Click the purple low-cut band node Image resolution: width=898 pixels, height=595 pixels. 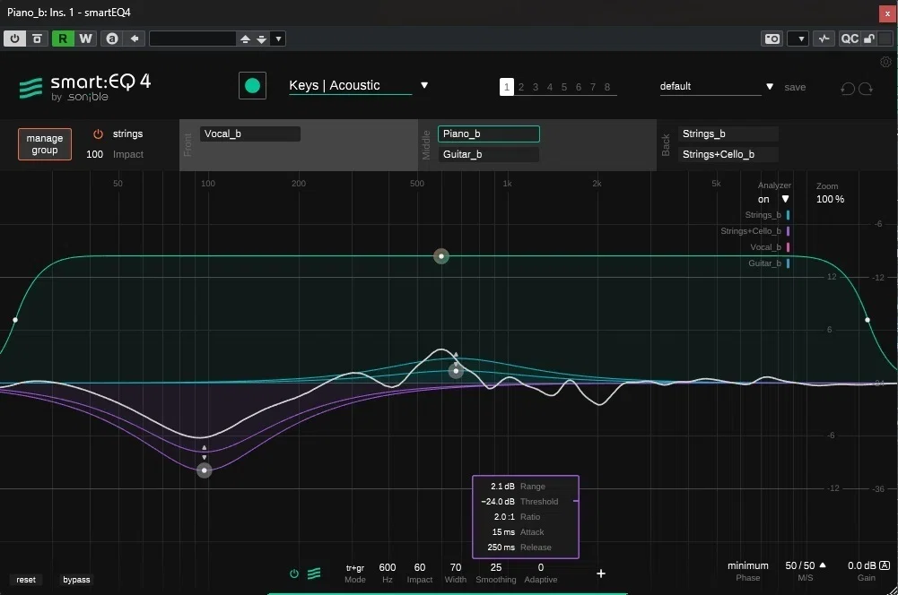coord(205,470)
